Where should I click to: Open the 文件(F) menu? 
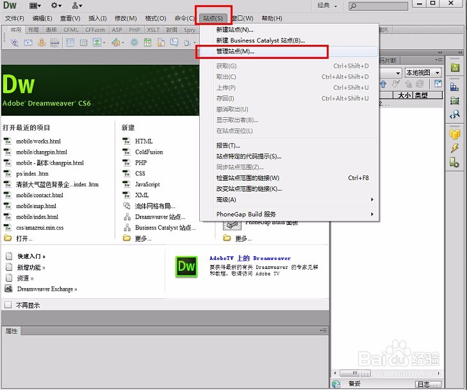tap(14, 19)
